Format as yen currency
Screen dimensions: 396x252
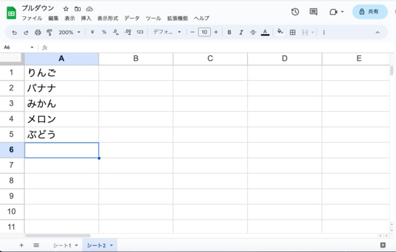coord(93,32)
